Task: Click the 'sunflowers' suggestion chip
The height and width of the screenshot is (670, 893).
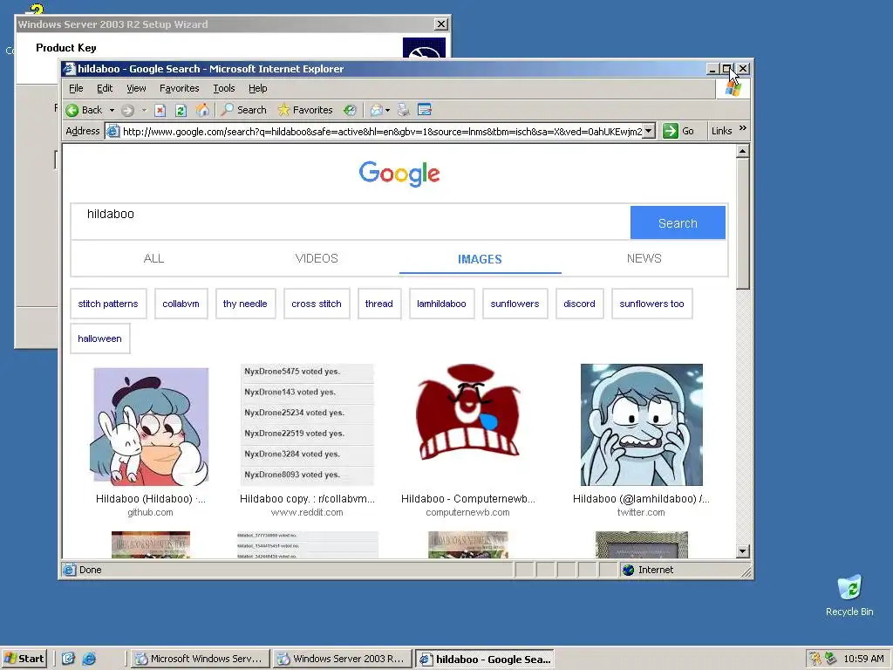Action: [515, 304]
